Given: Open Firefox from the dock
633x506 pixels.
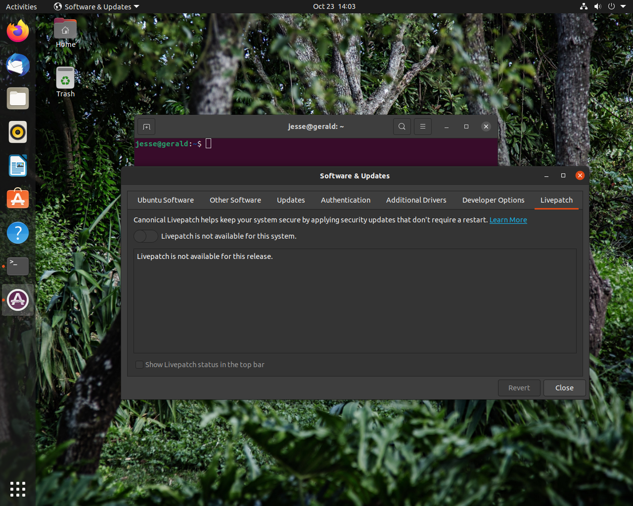Looking at the screenshot, I should (x=18, y=31).
